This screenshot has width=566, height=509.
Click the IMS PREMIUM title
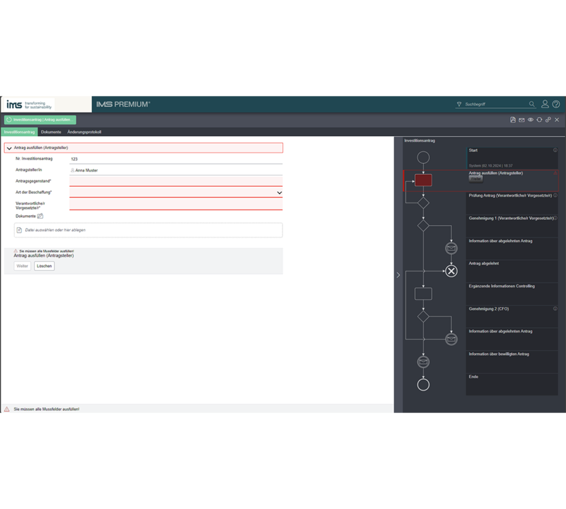click(x=123, y=104)
